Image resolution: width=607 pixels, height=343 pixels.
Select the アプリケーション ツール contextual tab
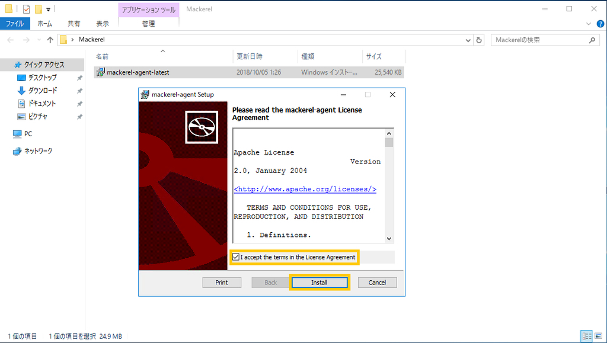pyautogui.click(x=149, y=9)
